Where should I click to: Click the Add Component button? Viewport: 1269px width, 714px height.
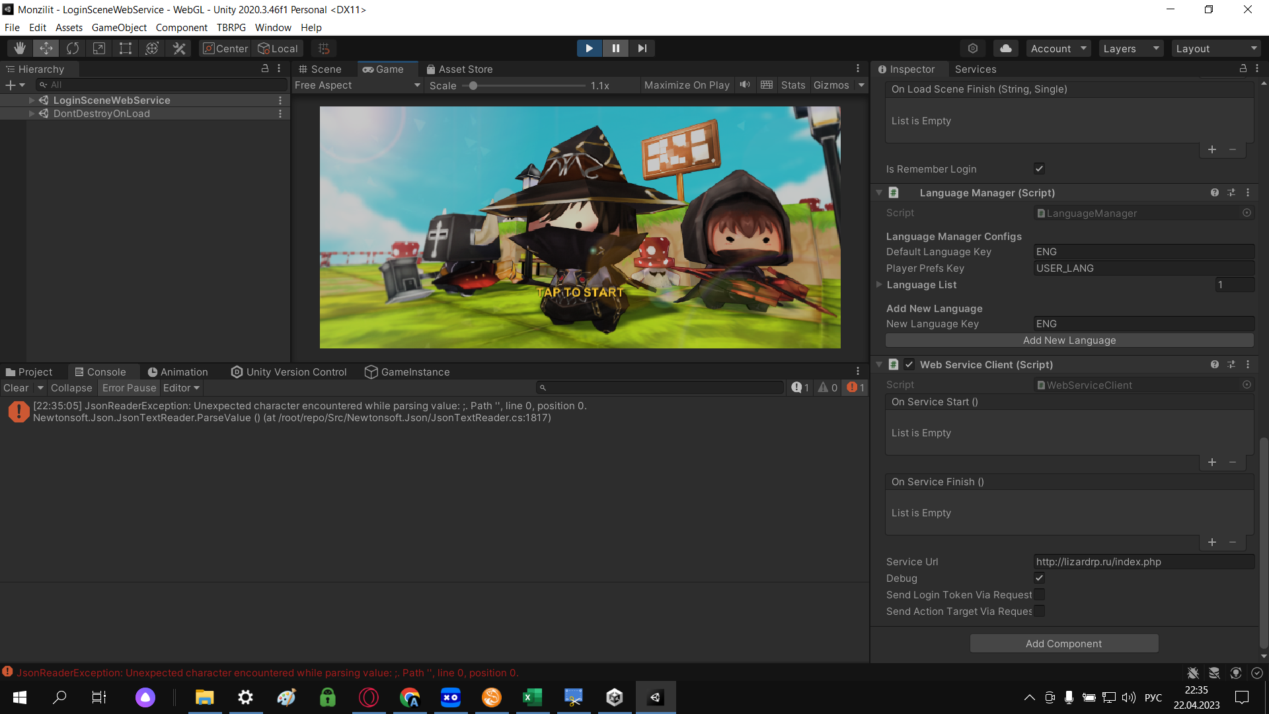pyautogui.click(x=1063, y=643)
